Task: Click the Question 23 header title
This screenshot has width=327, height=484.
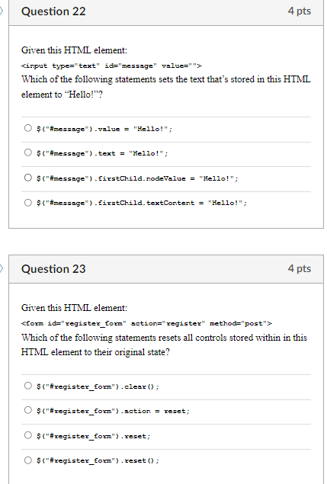Action: [53, 269]
